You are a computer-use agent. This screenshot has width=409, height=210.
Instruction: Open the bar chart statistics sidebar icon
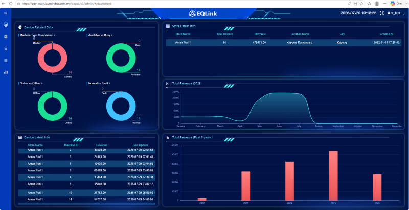coord(6,72)
